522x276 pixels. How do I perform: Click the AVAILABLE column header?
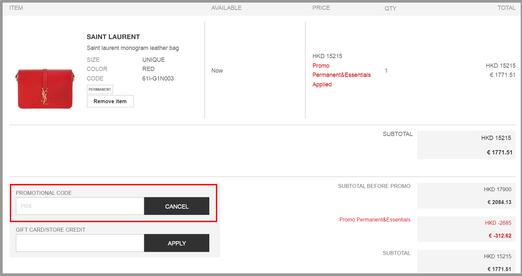pos(226,8)
